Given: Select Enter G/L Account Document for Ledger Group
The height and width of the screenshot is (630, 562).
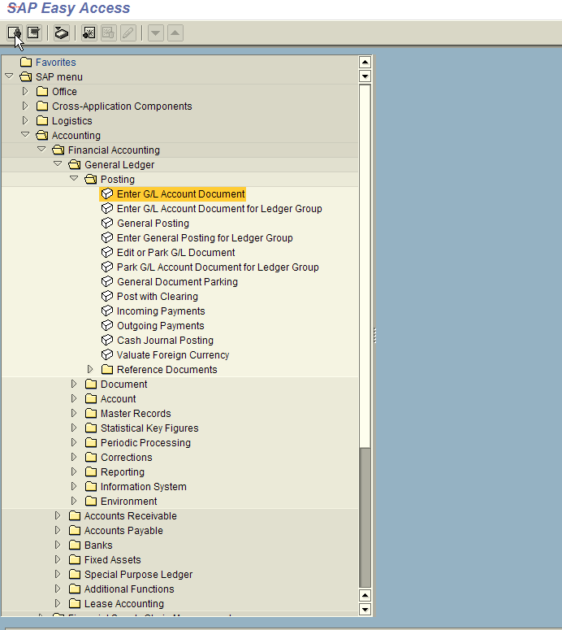Looking at the screenshot, I should [x=219, y=209].
